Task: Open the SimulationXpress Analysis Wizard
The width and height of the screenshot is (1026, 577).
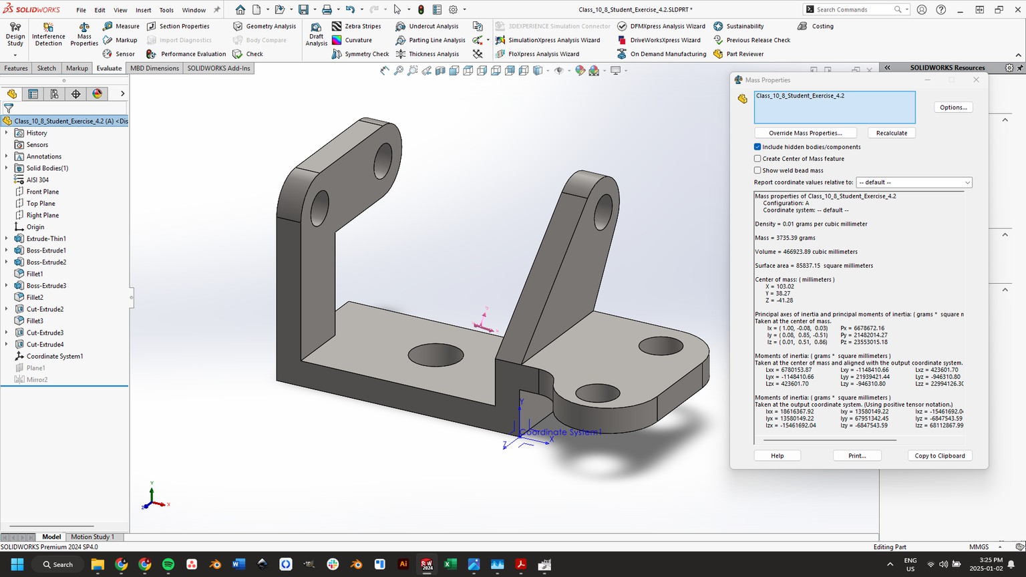Action: point(547,40)
